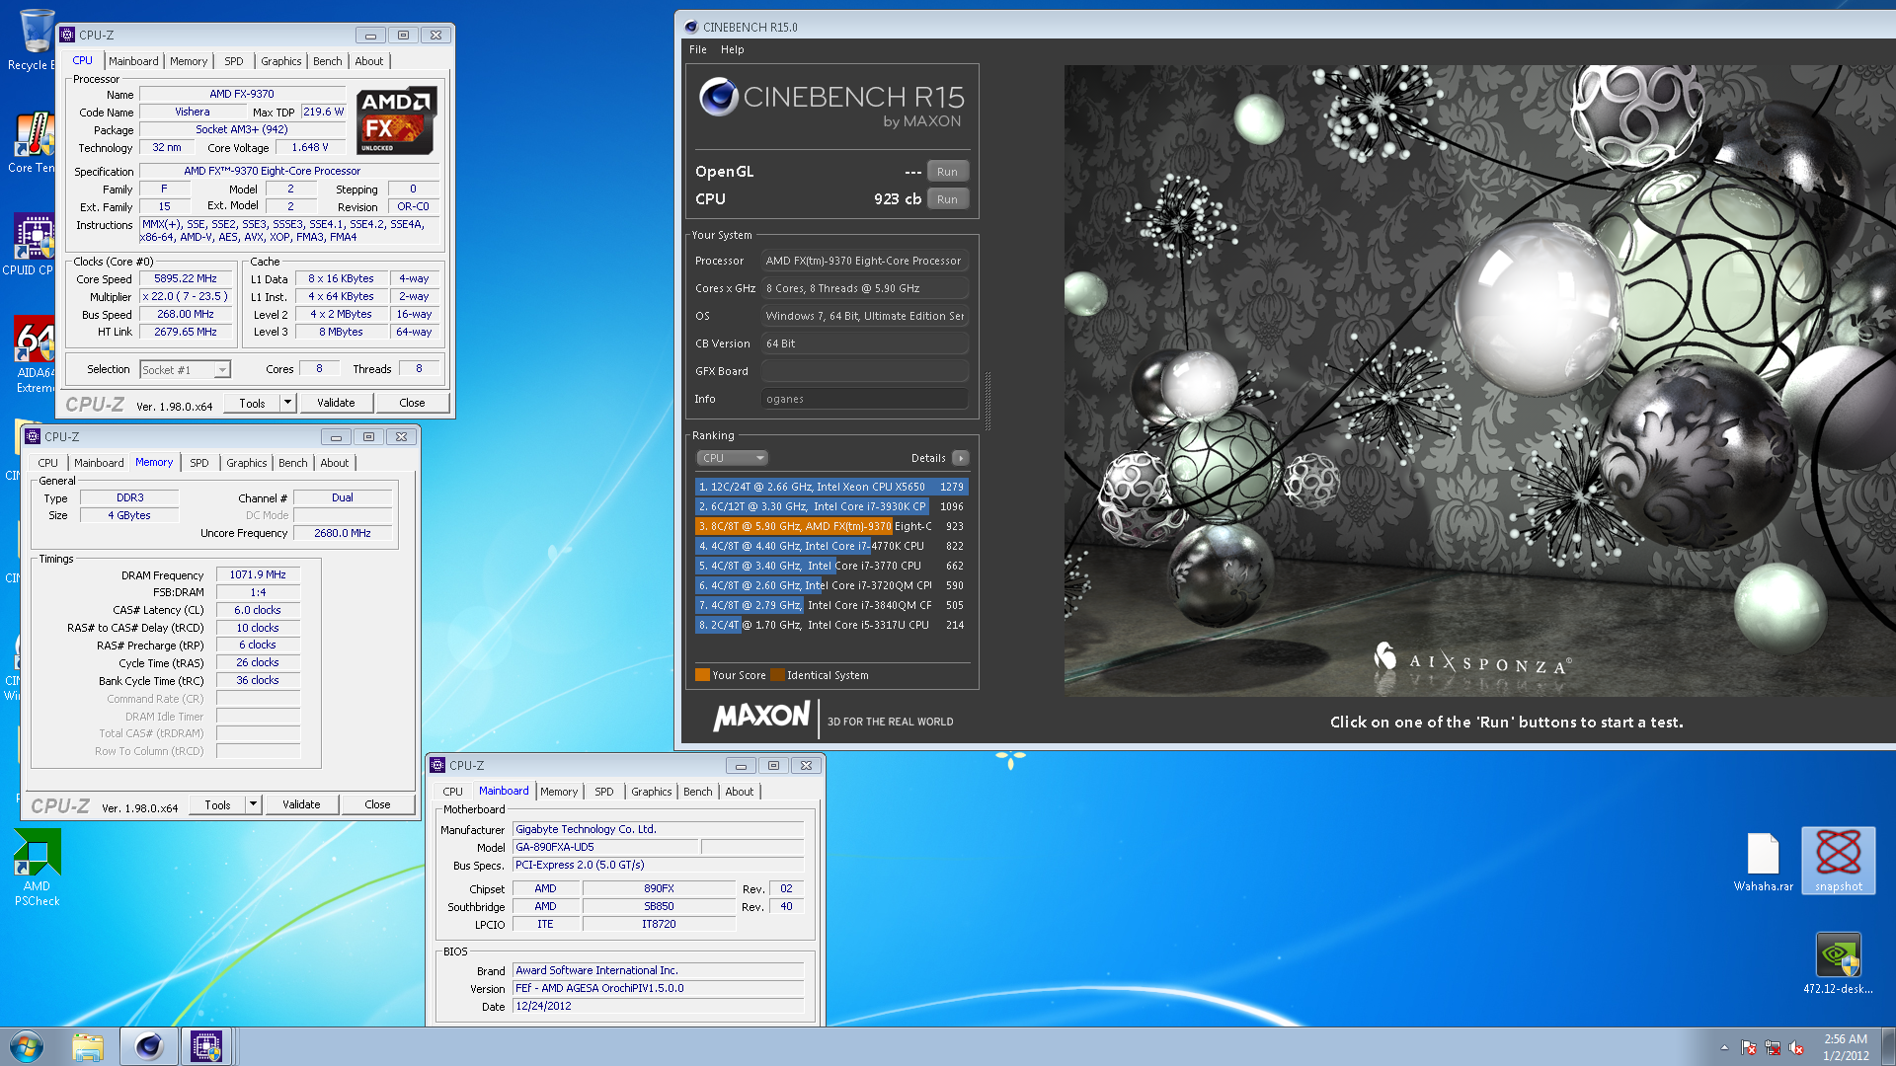The width and height of the screenshot is (1896, 1066).
Task: Select the Core i7-3930K ranking row
Action: click(x=831, y=506)
